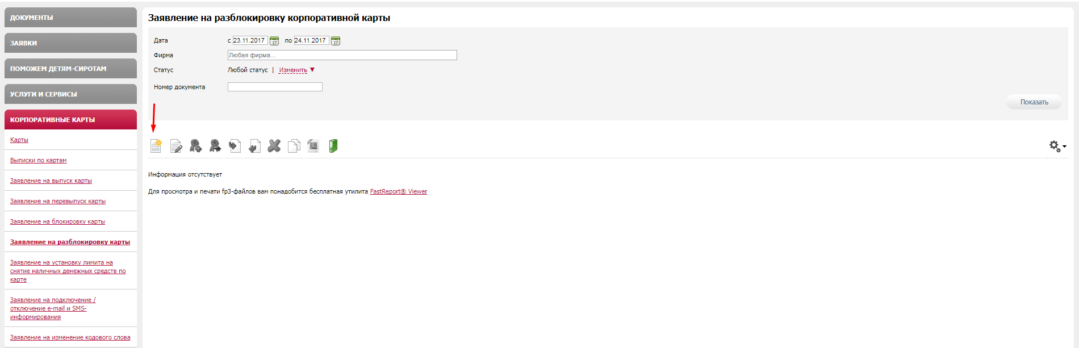
Task: Open the Выписки по картам link
Action: tap(38, 160)
